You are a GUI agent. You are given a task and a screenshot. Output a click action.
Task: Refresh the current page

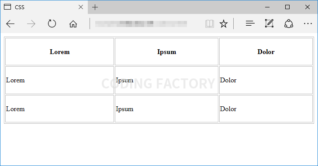tap(52, 24)
